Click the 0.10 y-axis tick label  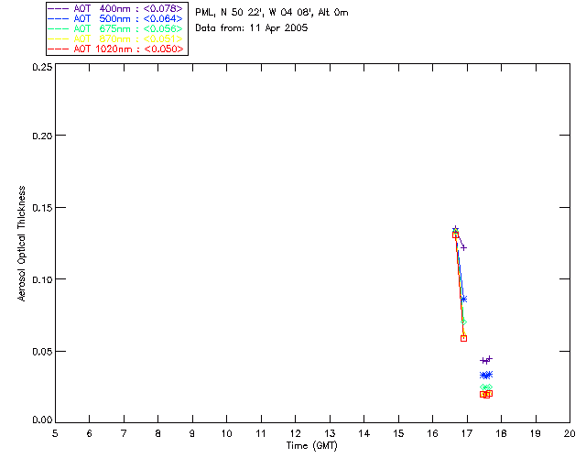(42, 279)
